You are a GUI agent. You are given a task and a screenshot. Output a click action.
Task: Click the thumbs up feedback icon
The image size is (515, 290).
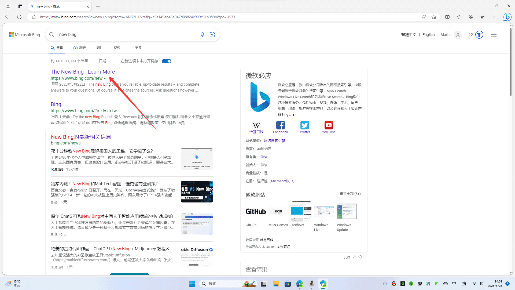355,257
